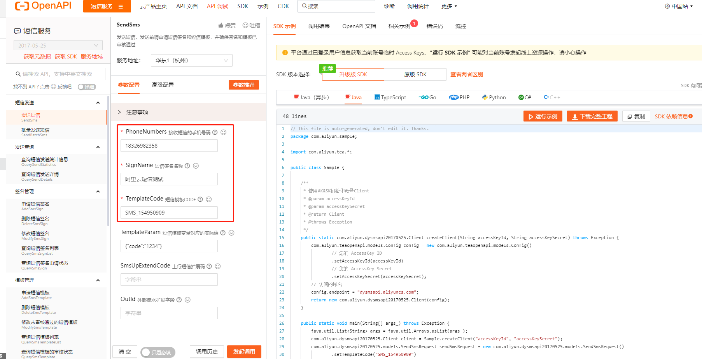
Task: Click help icon next to SmsUpExtendCode
Action: (209, 266)
